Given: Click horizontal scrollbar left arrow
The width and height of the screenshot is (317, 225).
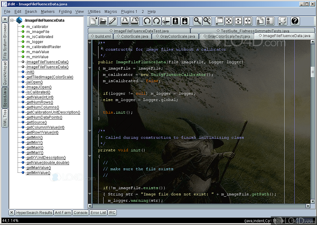Looking at the screenshot, I should coord(90,206).
